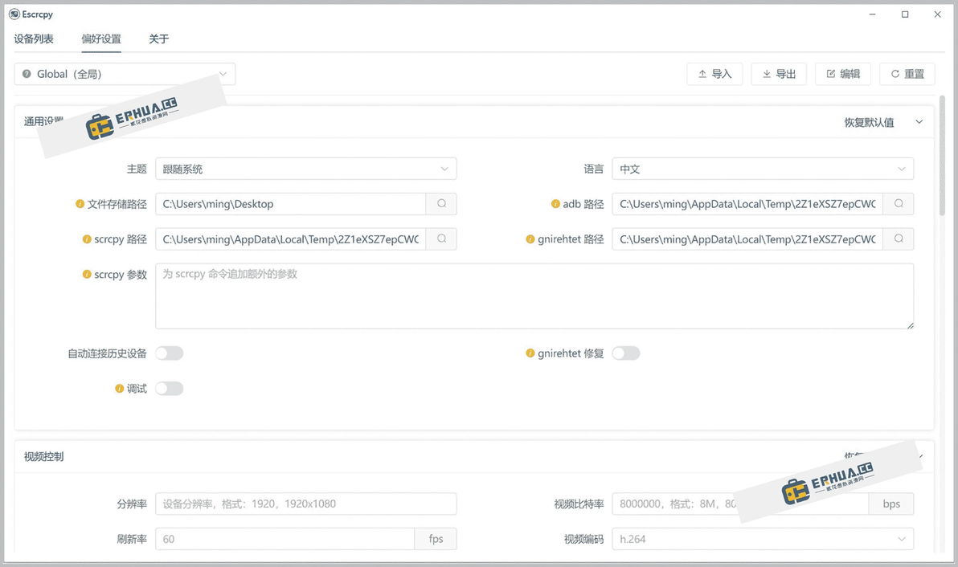Image resolution: width=958 pixels, height=567 pixels.
Task: Click the 导出 export button
Action: tap(779, 74)
